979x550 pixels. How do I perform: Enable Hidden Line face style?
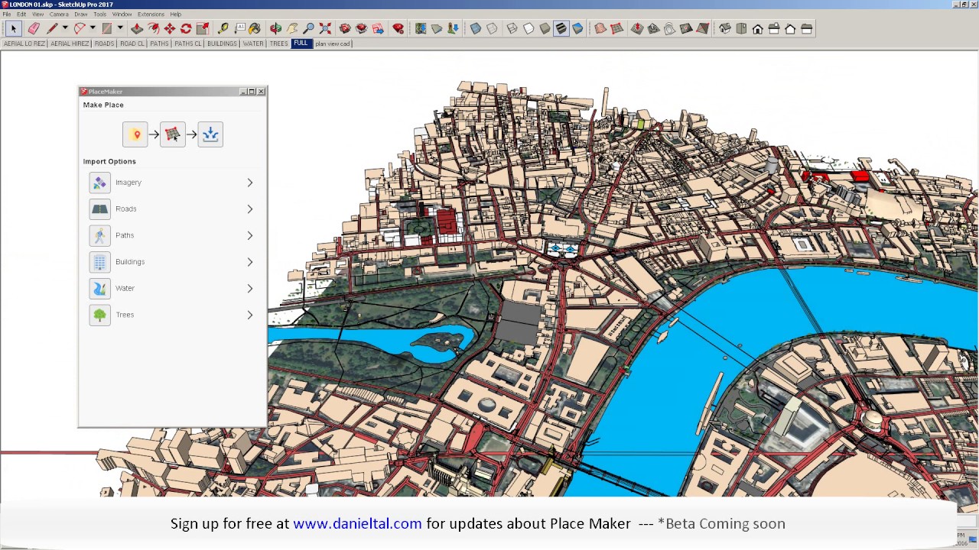(529, 28)
